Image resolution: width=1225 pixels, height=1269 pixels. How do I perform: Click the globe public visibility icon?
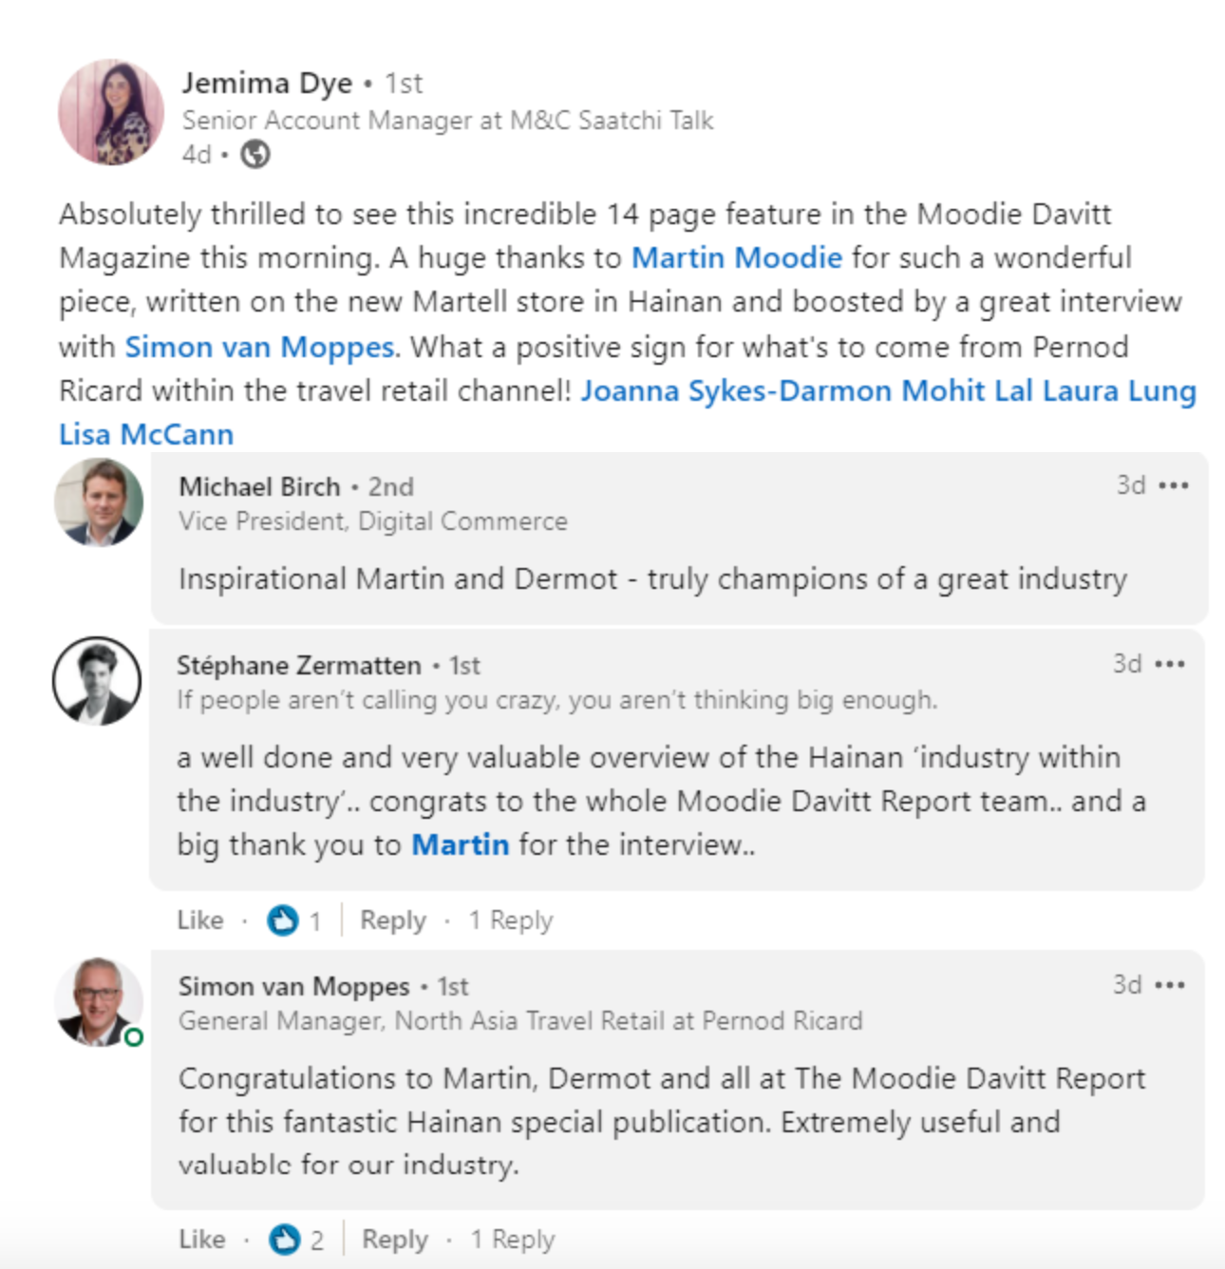click(254, 154)
